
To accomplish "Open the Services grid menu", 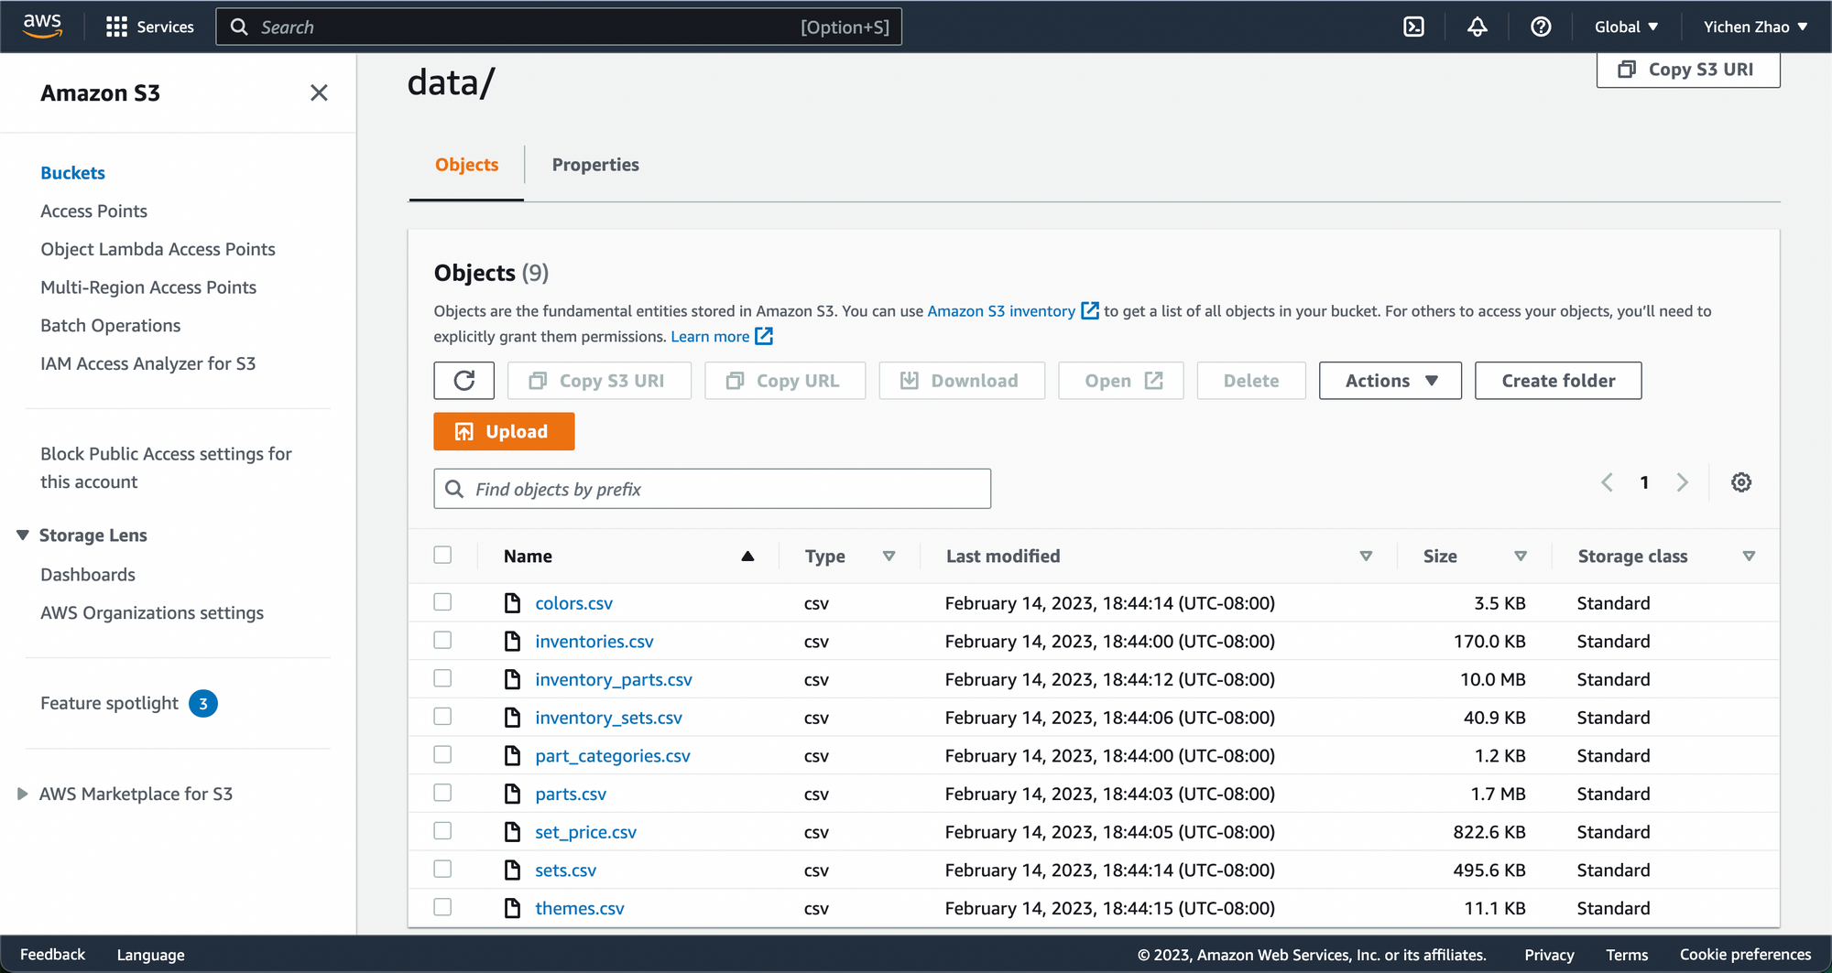I will 150,27.
